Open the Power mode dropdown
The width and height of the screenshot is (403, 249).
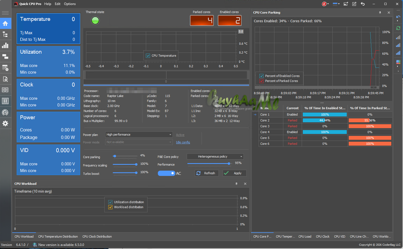[x=139, y=142]
